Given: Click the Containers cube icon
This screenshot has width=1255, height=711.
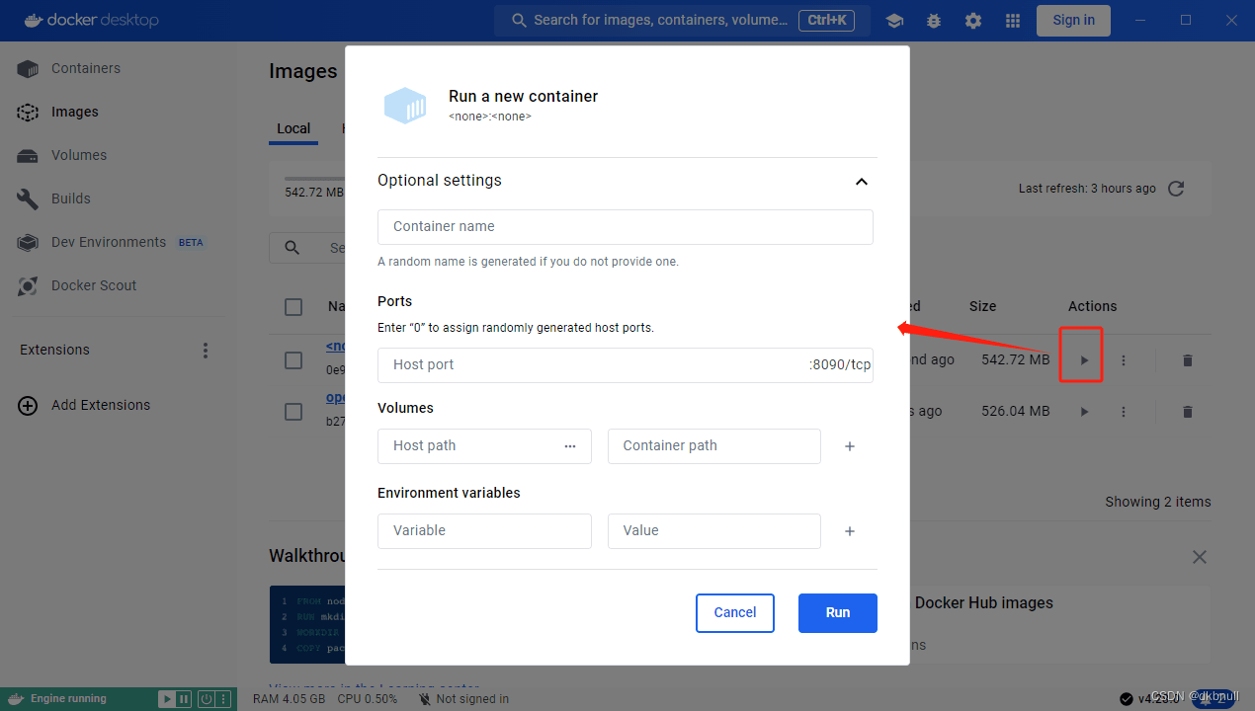Looking at the screenshot, I should pyautogui.click(x=28, y=69).
